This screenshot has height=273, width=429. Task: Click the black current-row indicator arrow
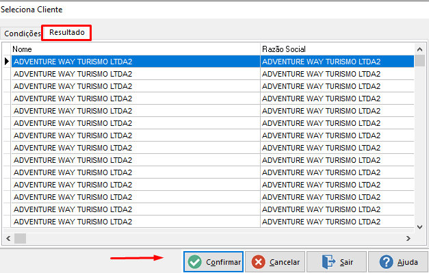(x=7, y=62)
